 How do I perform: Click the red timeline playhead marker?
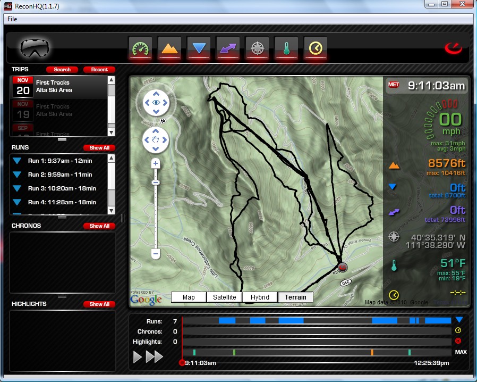[182, 362]
